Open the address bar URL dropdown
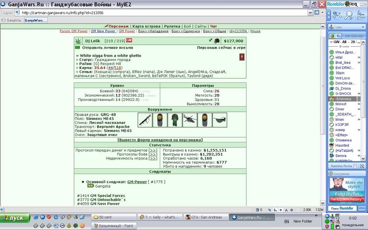Viewport: 368px width, 230px height. coord(310,13)
